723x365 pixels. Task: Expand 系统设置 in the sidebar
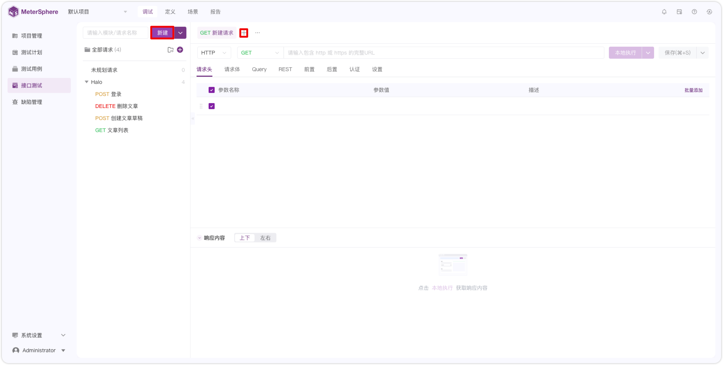coord(39,335)
